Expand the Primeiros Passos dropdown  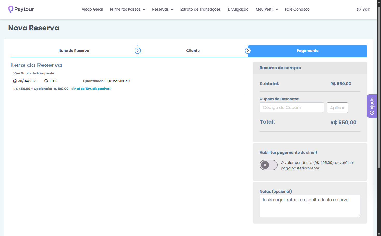pyautogui.click(x=127, y=9)
